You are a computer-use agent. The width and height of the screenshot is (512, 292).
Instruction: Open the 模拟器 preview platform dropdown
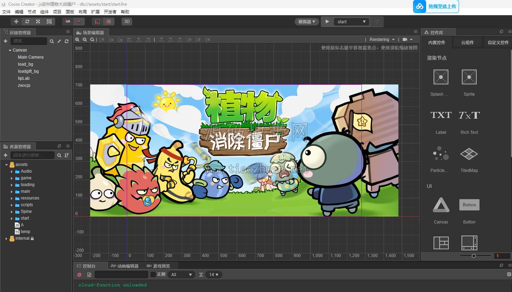pos(307,22)
